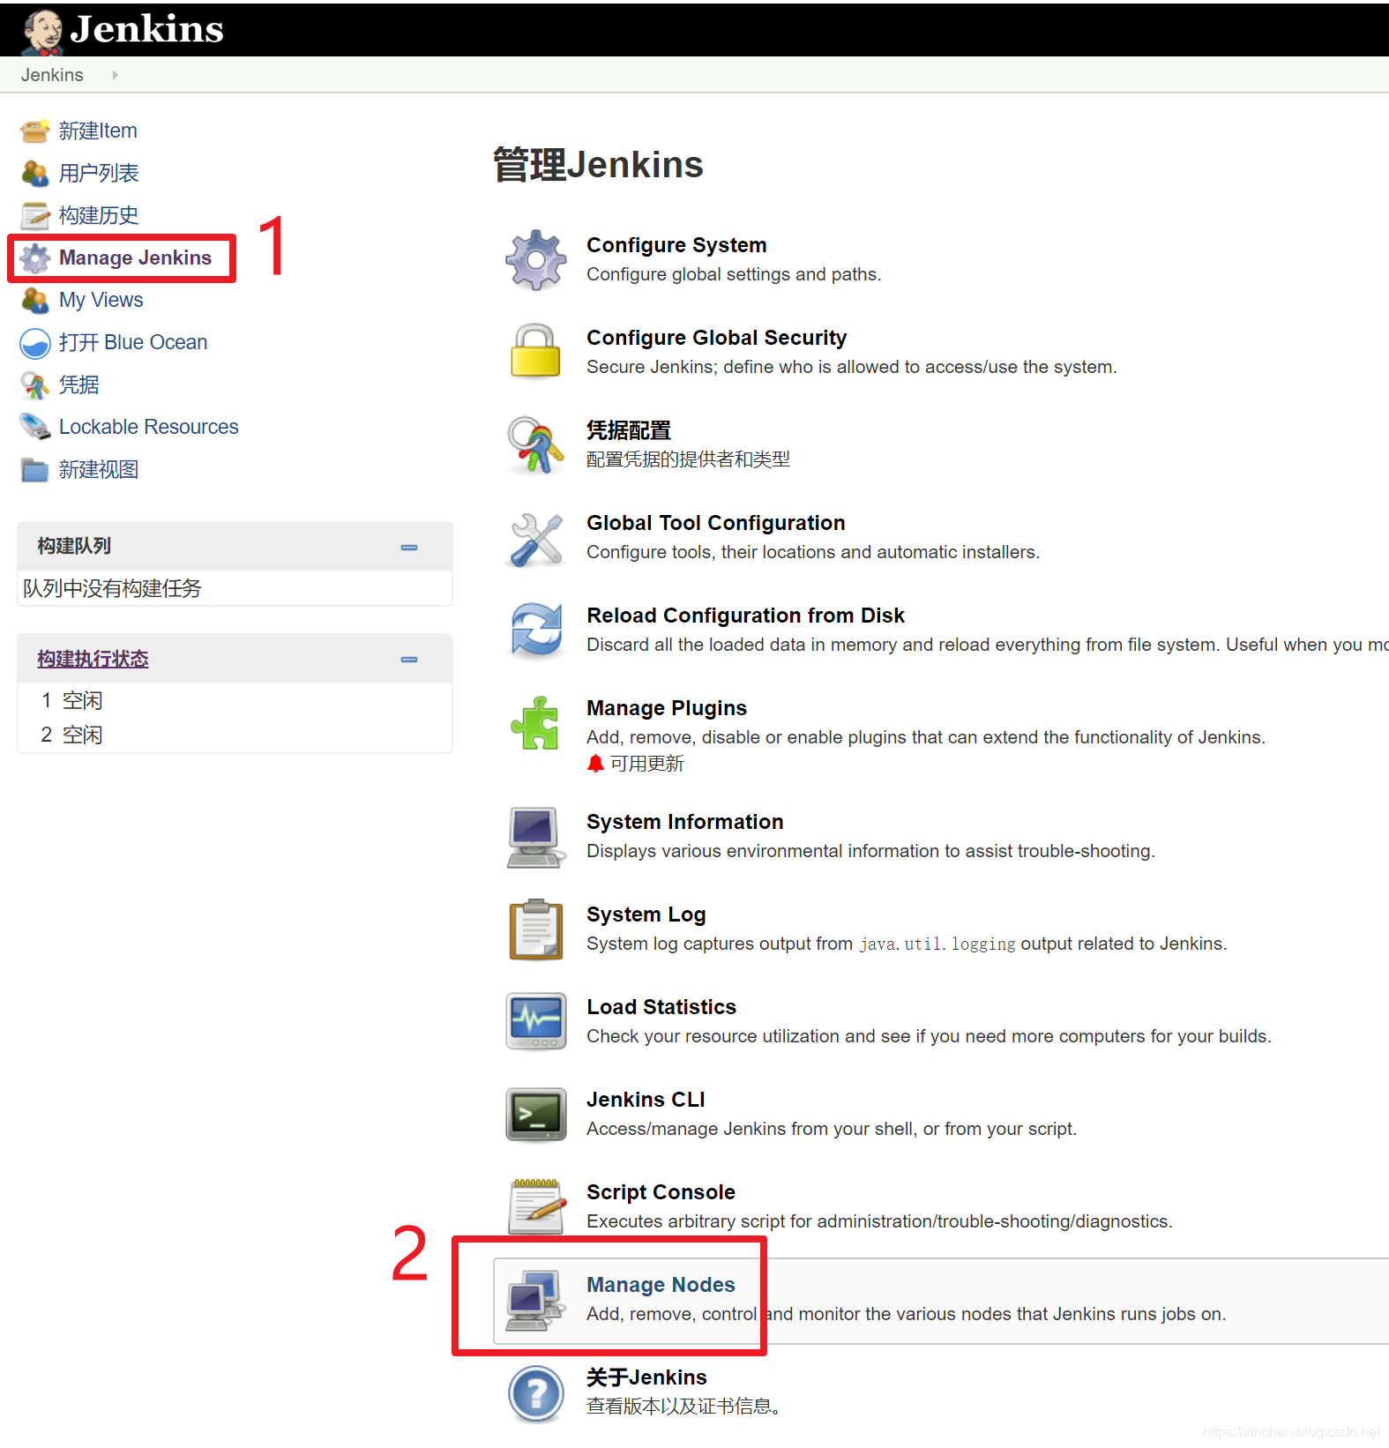Open the System Log clipboard icon
Image resolution: width=1389 pixels, height=1448 pixels.
(x=535, y=929)
